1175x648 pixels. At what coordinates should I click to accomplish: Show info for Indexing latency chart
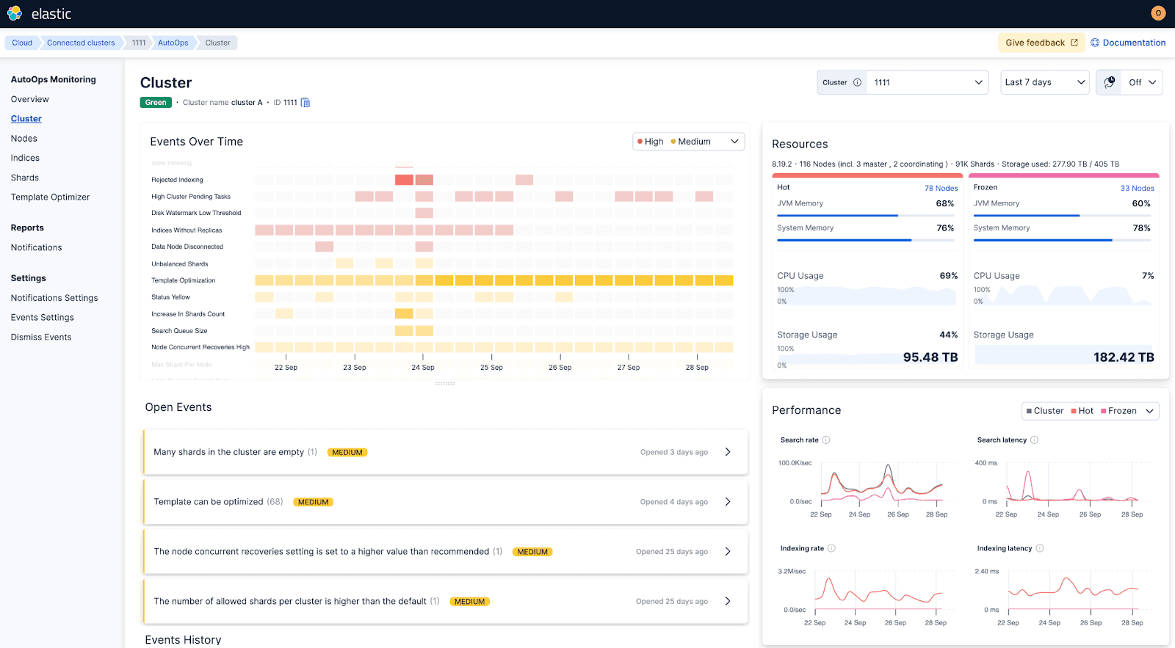point(1040,549)
